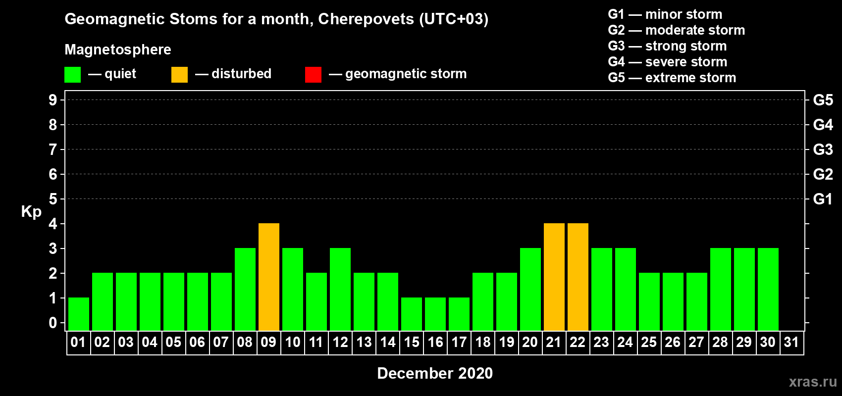The height and width of the screenshot is (396, 842).
Task: Click the Kp axis value 5
Action: pyautogui.click(x=53, y=199)
